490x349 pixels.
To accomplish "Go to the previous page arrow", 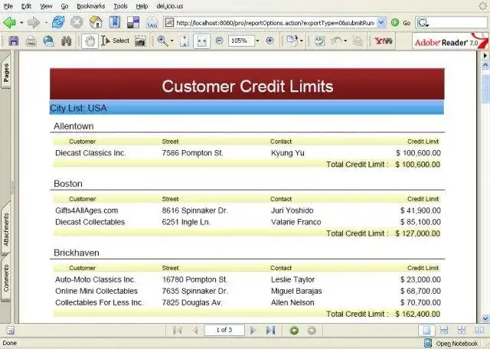I will [x=195, y=331].
